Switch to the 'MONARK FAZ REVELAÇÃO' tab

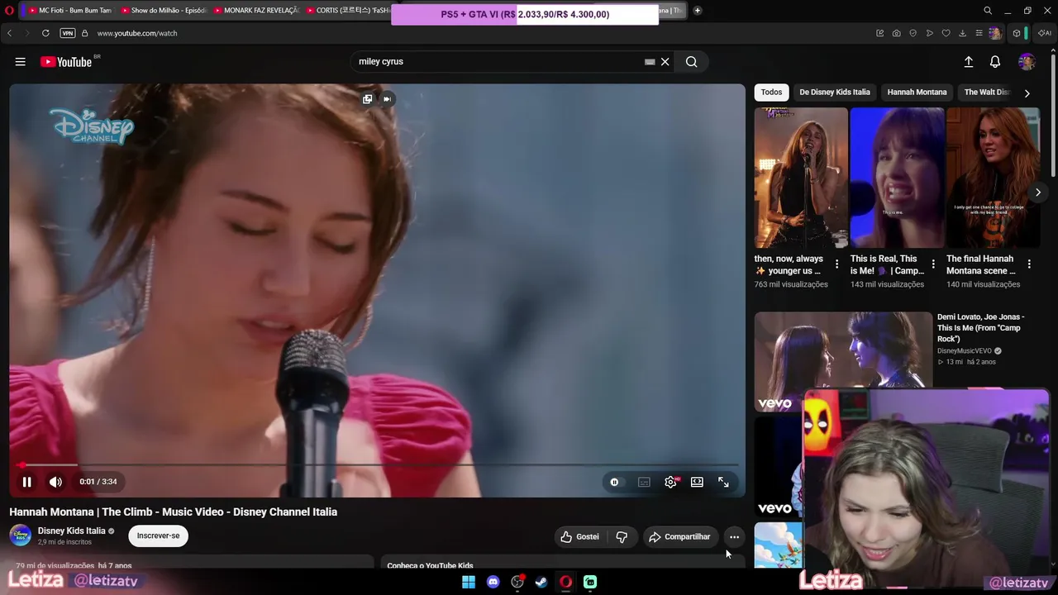click(255, 11)
